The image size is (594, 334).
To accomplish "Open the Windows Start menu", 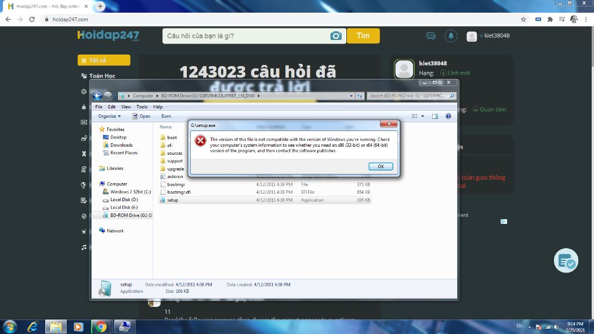I will (x=10, y=327).
